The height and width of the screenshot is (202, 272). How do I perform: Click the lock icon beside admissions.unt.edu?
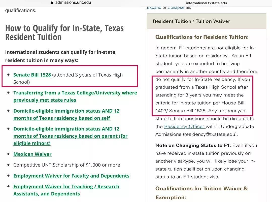coord(52,3)
